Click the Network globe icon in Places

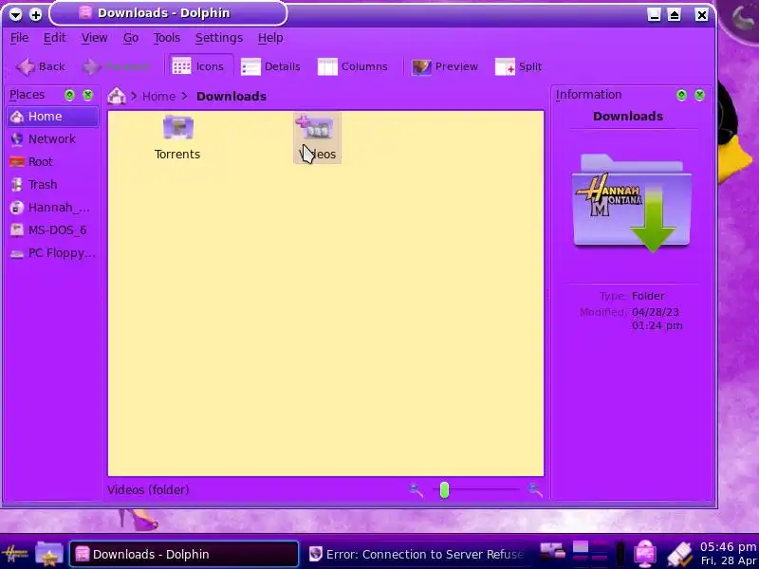[x=17, y=139]
